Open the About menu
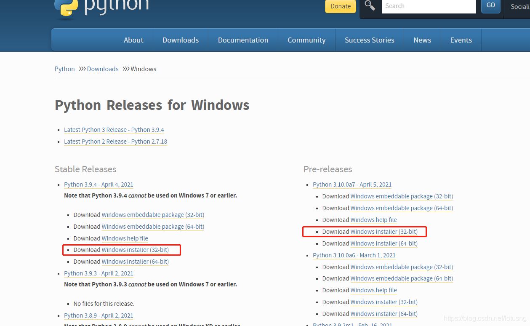Viewport: 530px width, 326px height. coord(133,40)
